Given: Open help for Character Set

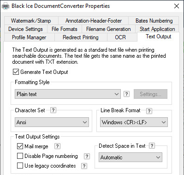Looking at the screenshot, I should point(53,110).
